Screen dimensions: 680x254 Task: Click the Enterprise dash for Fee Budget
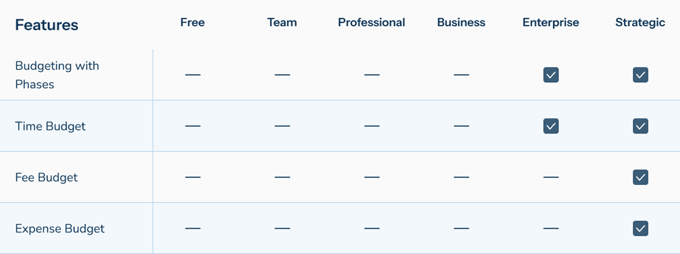pos(551,177)
